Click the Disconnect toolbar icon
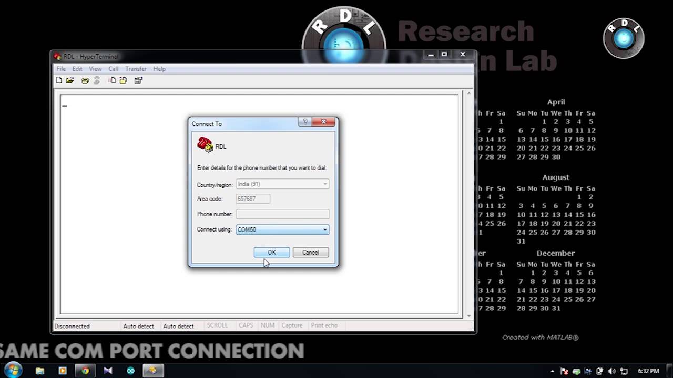The image size is (673, 378). coord(97,80)
